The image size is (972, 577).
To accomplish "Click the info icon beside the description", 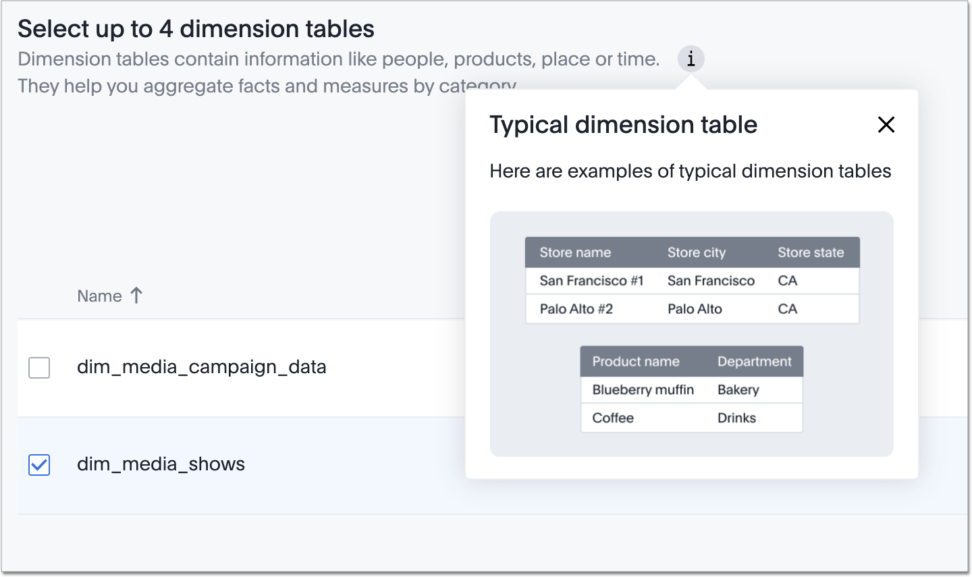I will (x=690, y=59).
